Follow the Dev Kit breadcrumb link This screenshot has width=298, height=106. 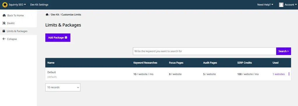[x=55, y=14]
